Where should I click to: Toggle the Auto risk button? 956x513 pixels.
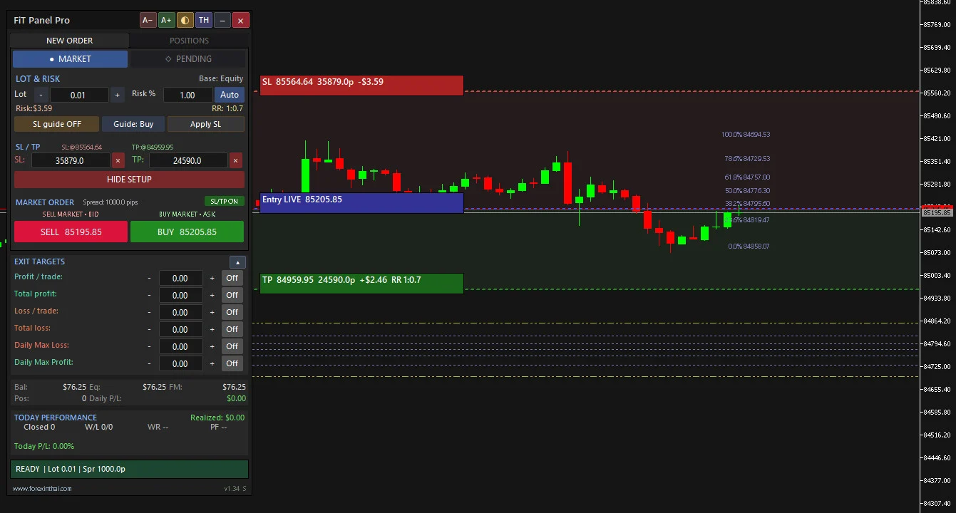tap(230, 95)
